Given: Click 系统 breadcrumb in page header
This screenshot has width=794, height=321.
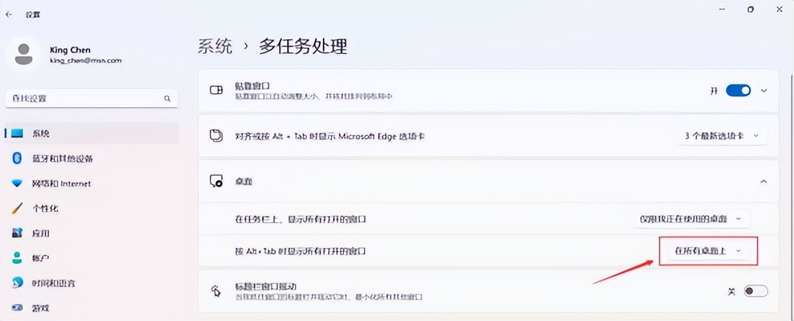Looking at the screenshot, I should pyautogui.click(x=215, y=46).
